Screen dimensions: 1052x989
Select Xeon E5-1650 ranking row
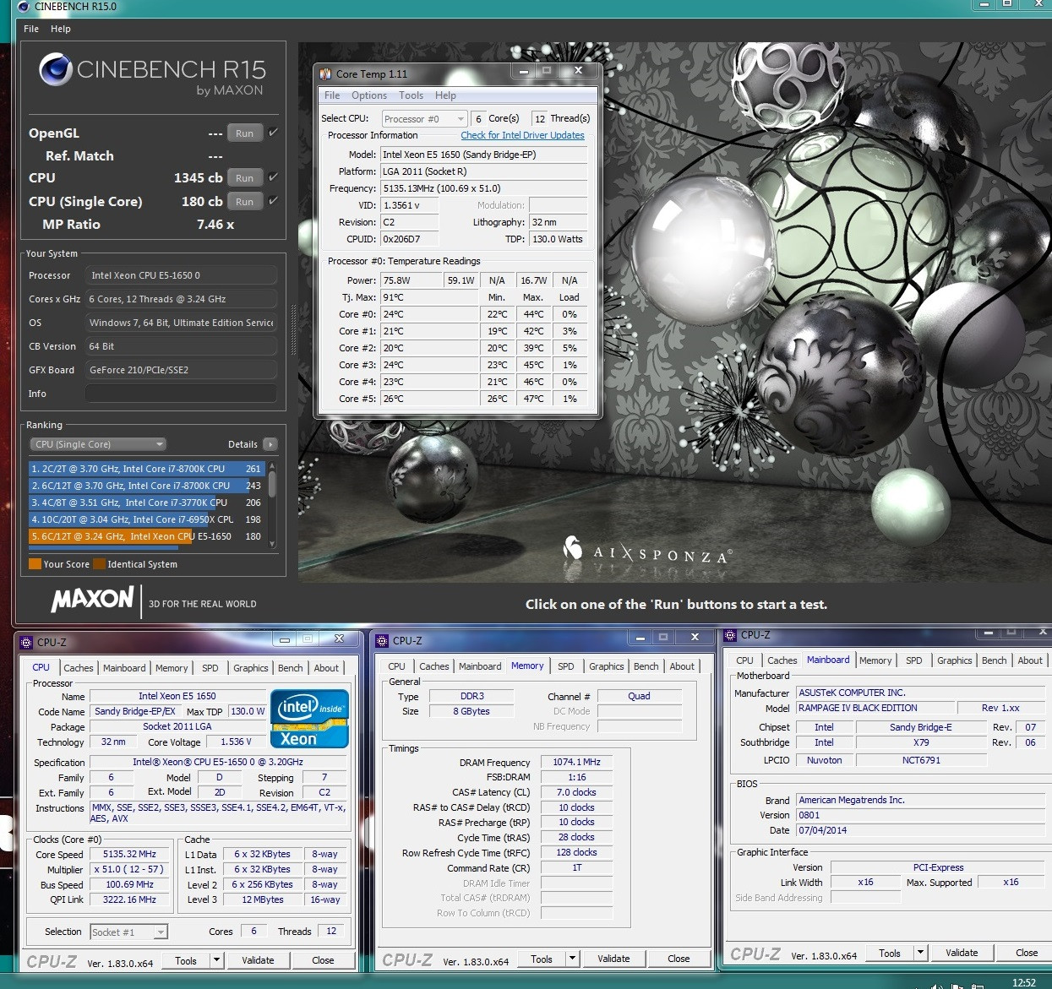[147, 536]
